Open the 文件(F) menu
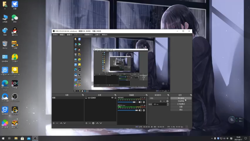 tap(55, 35)
